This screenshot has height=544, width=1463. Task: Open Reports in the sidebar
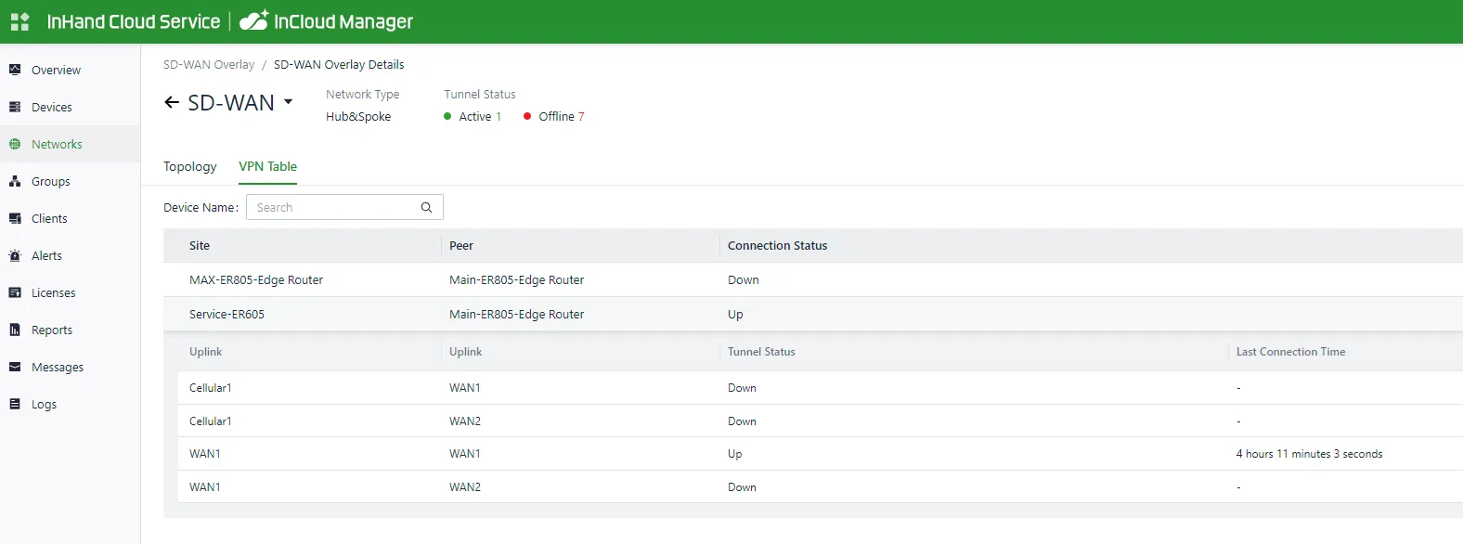(x=70, y=330)
